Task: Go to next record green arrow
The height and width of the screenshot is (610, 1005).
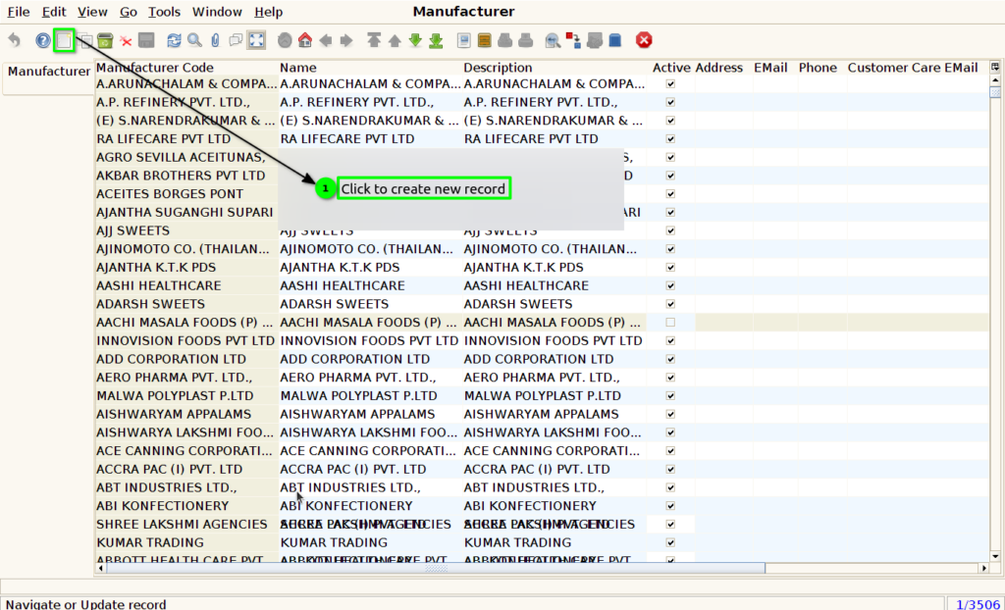Action: click(415, 40)
